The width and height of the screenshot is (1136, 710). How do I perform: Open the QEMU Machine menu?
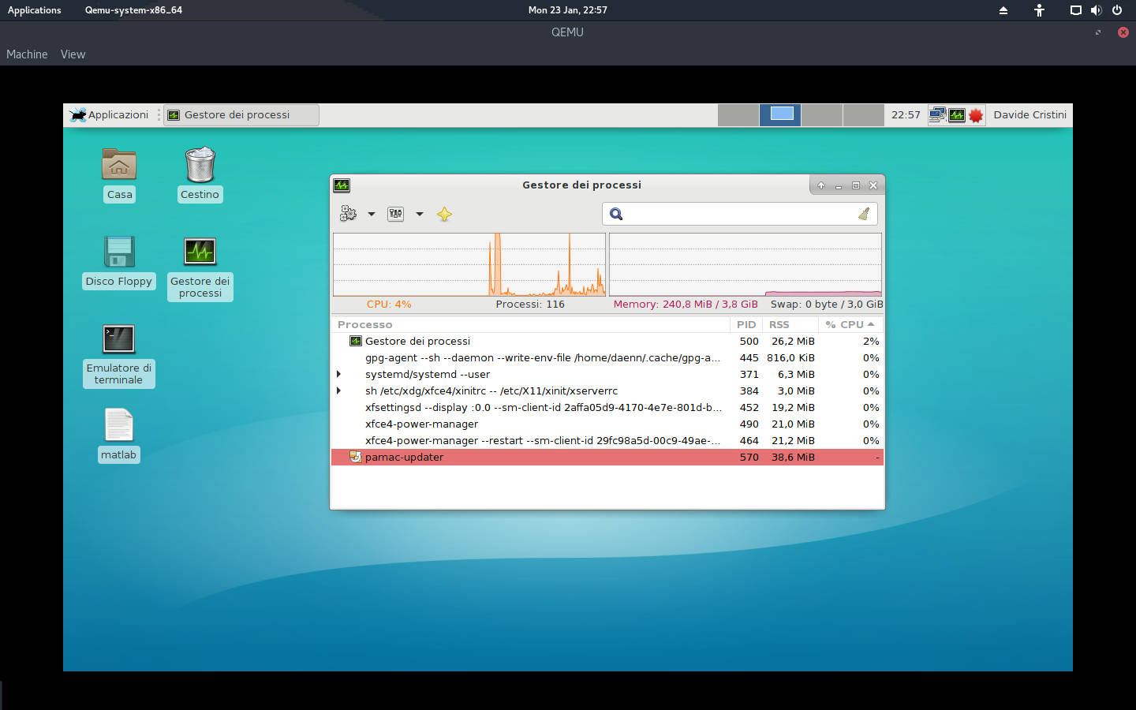[x=27, y=54]
